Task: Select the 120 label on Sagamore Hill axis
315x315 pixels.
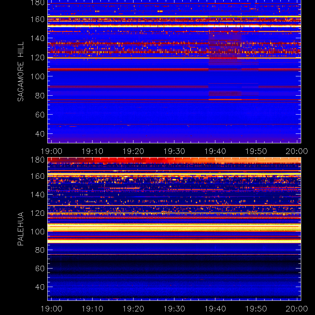Action: [x=37, y=57]
